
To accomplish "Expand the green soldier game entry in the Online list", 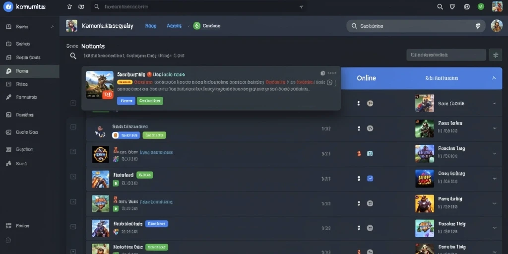I will (495, 128).
